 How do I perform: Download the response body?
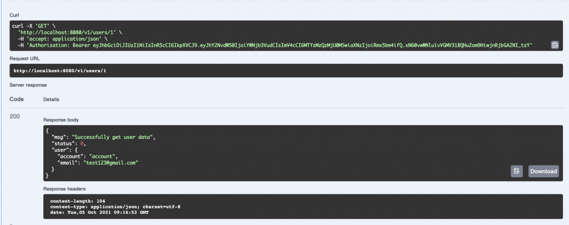pos(543,171)
